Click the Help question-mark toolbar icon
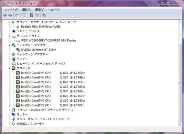184x134 pixels. [x=32, y=15]
